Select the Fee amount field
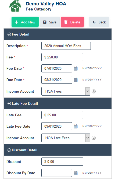The width and height of the screenshot is (115, 182). point(62,57)
